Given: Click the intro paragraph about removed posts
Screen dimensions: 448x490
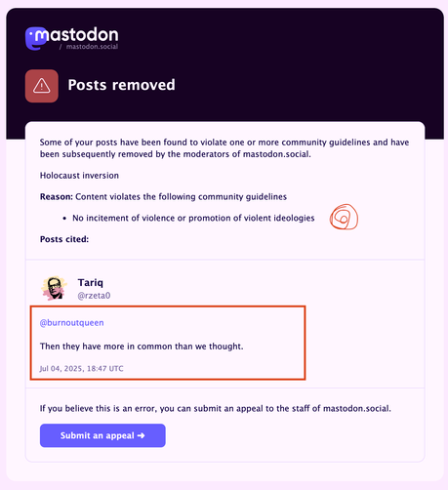Looking at the screenshot, I should tap(224, 148).
